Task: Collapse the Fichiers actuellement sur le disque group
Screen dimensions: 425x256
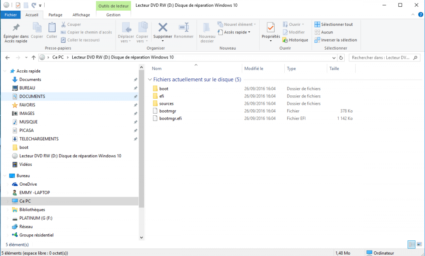Action: click(150, 79)
